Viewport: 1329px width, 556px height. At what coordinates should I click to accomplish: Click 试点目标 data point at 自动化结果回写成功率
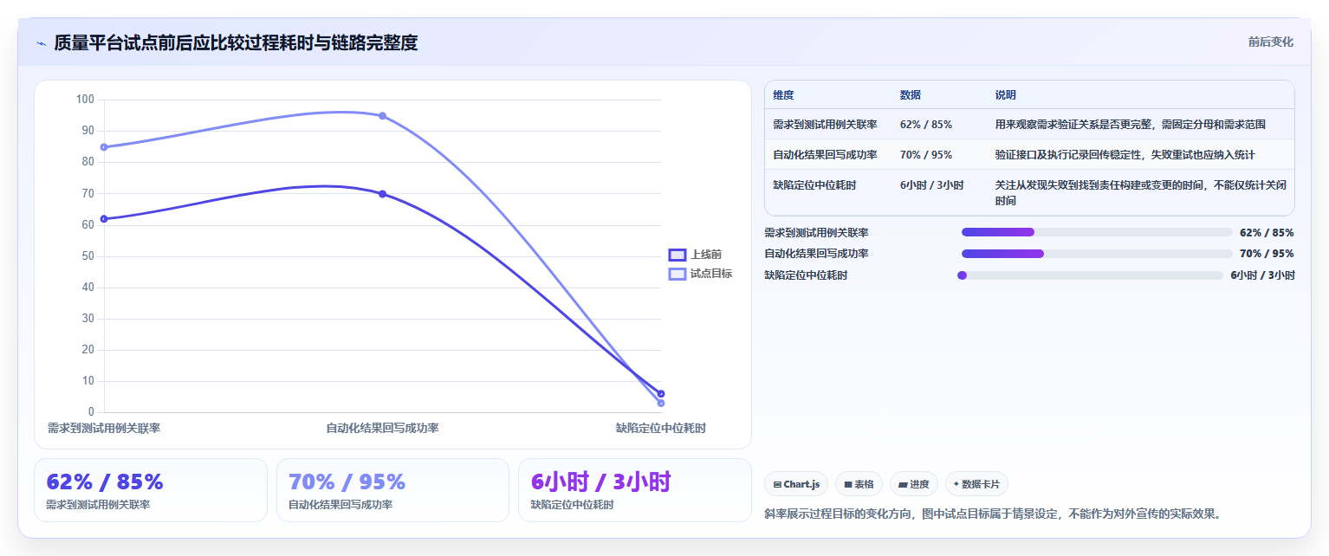click(x=382, y=116)
